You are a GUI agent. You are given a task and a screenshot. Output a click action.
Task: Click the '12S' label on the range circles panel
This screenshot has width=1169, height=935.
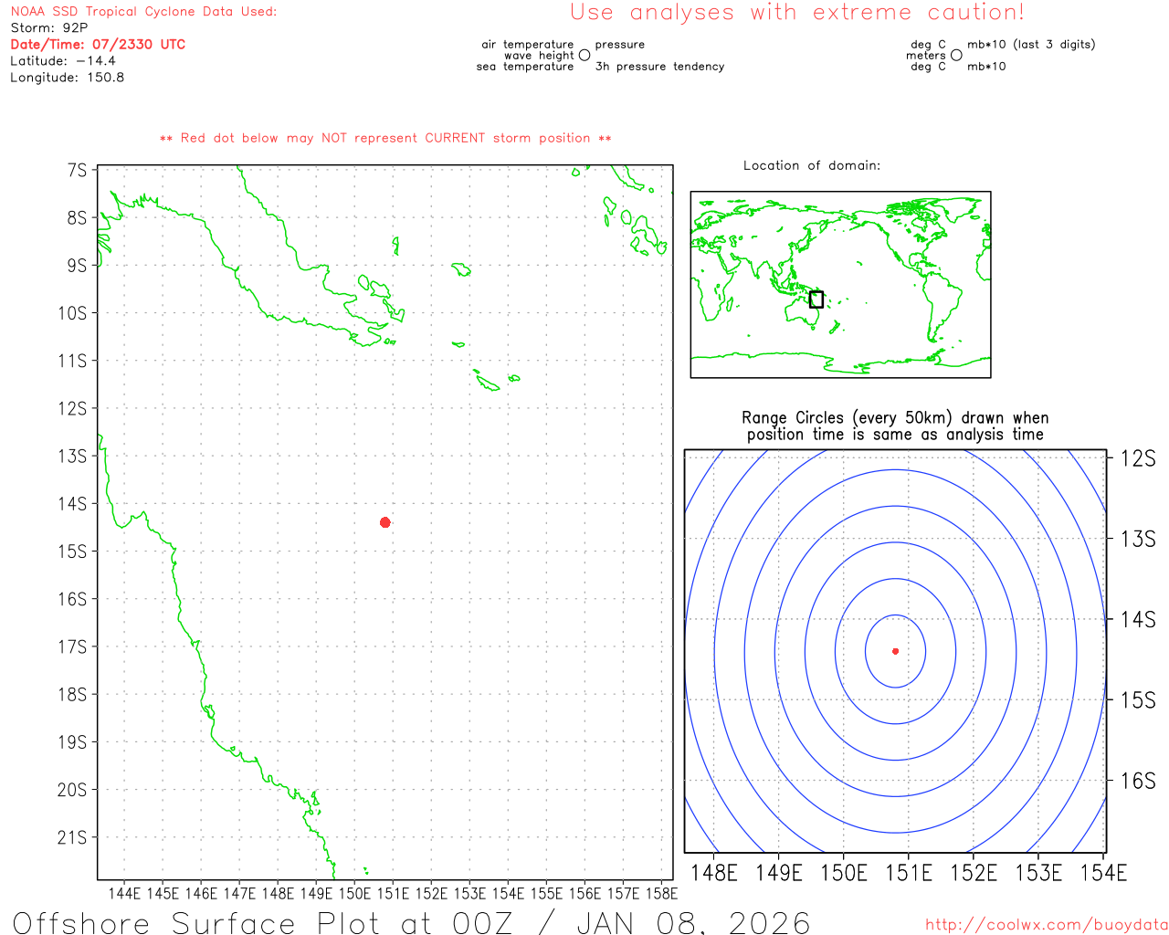point(1138,458)
